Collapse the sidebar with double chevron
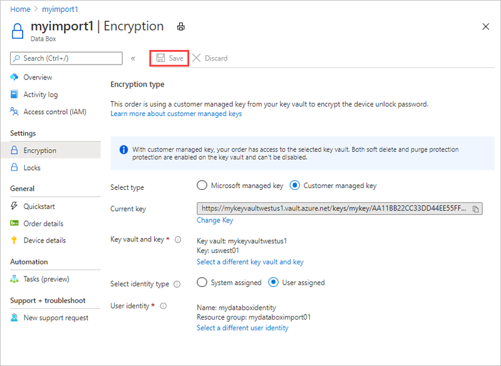 [x=133, y=58]
